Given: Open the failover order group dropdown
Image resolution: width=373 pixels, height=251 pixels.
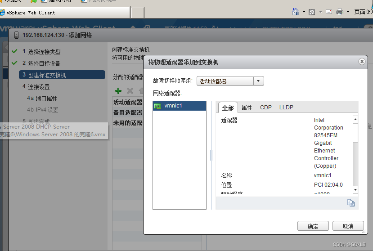Looking at the screenshot, I should 258,81.
